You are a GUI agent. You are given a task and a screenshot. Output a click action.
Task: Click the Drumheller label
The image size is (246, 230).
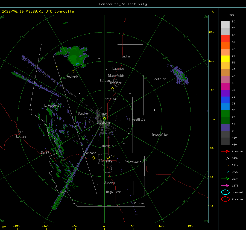(160, 135)
